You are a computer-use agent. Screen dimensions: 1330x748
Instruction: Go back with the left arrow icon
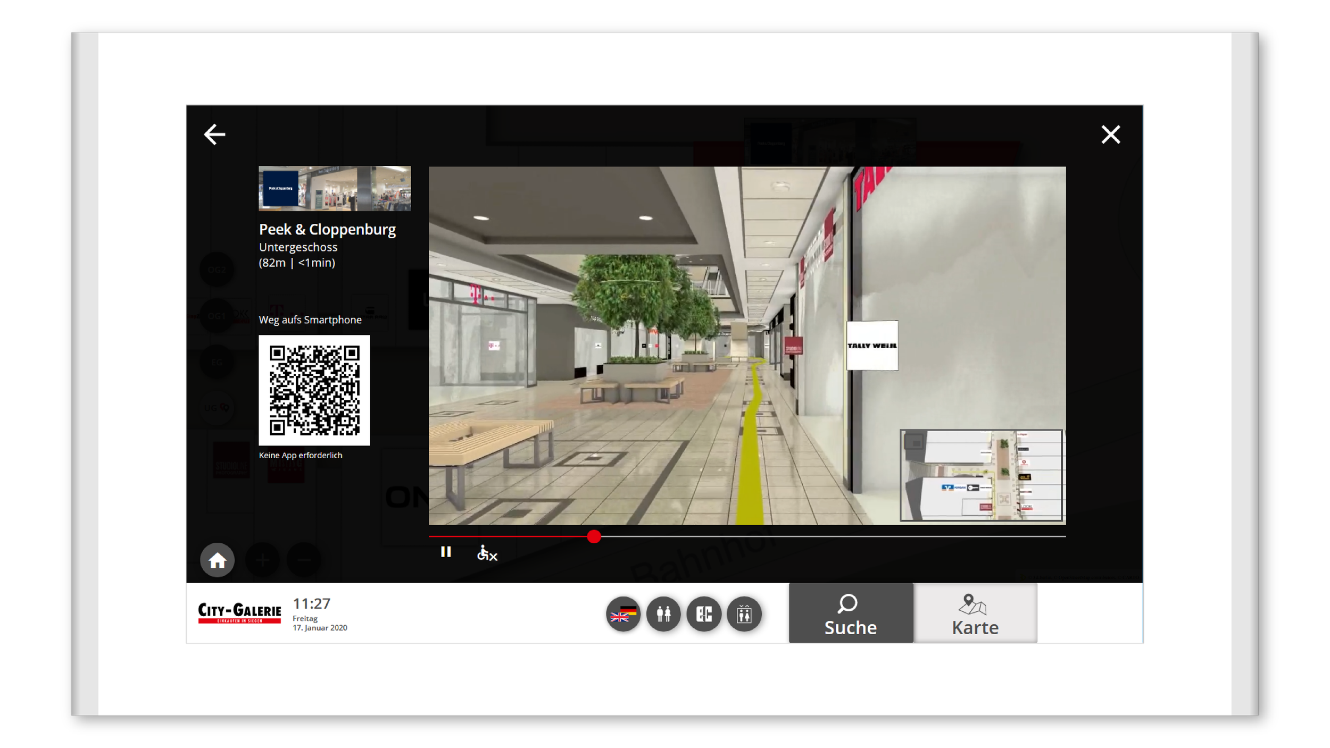click(x=214, y=135)
